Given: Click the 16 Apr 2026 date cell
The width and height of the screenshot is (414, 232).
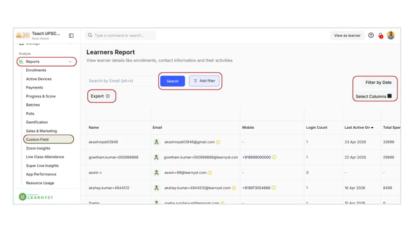Looking at the screenshot, I should [355, 188].
